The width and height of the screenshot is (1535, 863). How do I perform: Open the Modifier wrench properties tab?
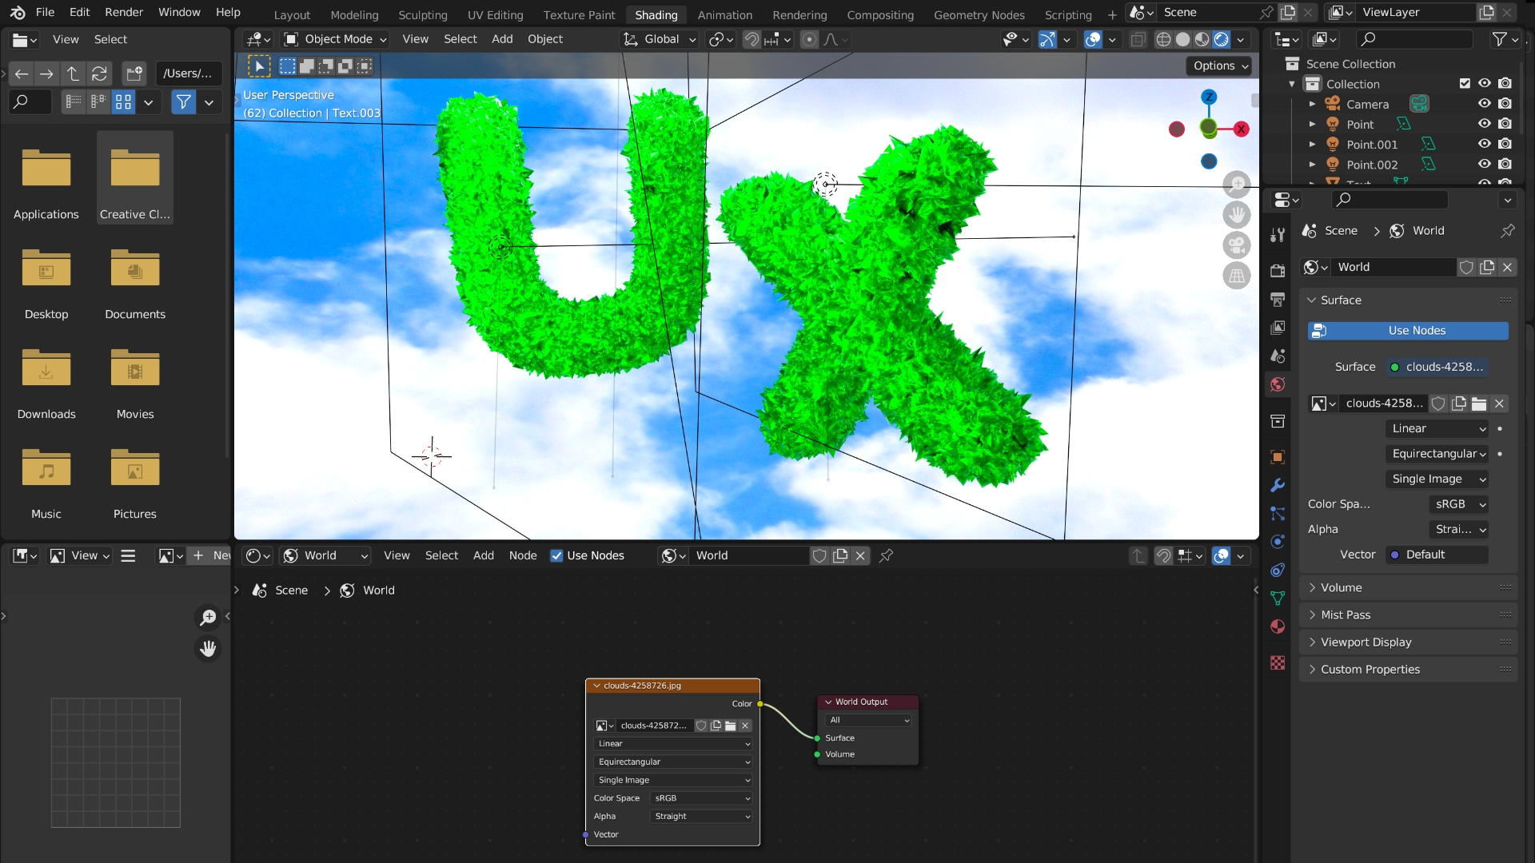[1278, 485]
